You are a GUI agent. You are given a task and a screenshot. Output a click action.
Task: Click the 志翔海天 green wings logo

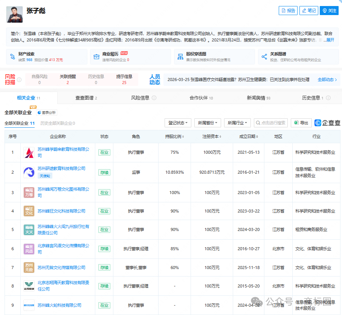(x=29, y=286)
